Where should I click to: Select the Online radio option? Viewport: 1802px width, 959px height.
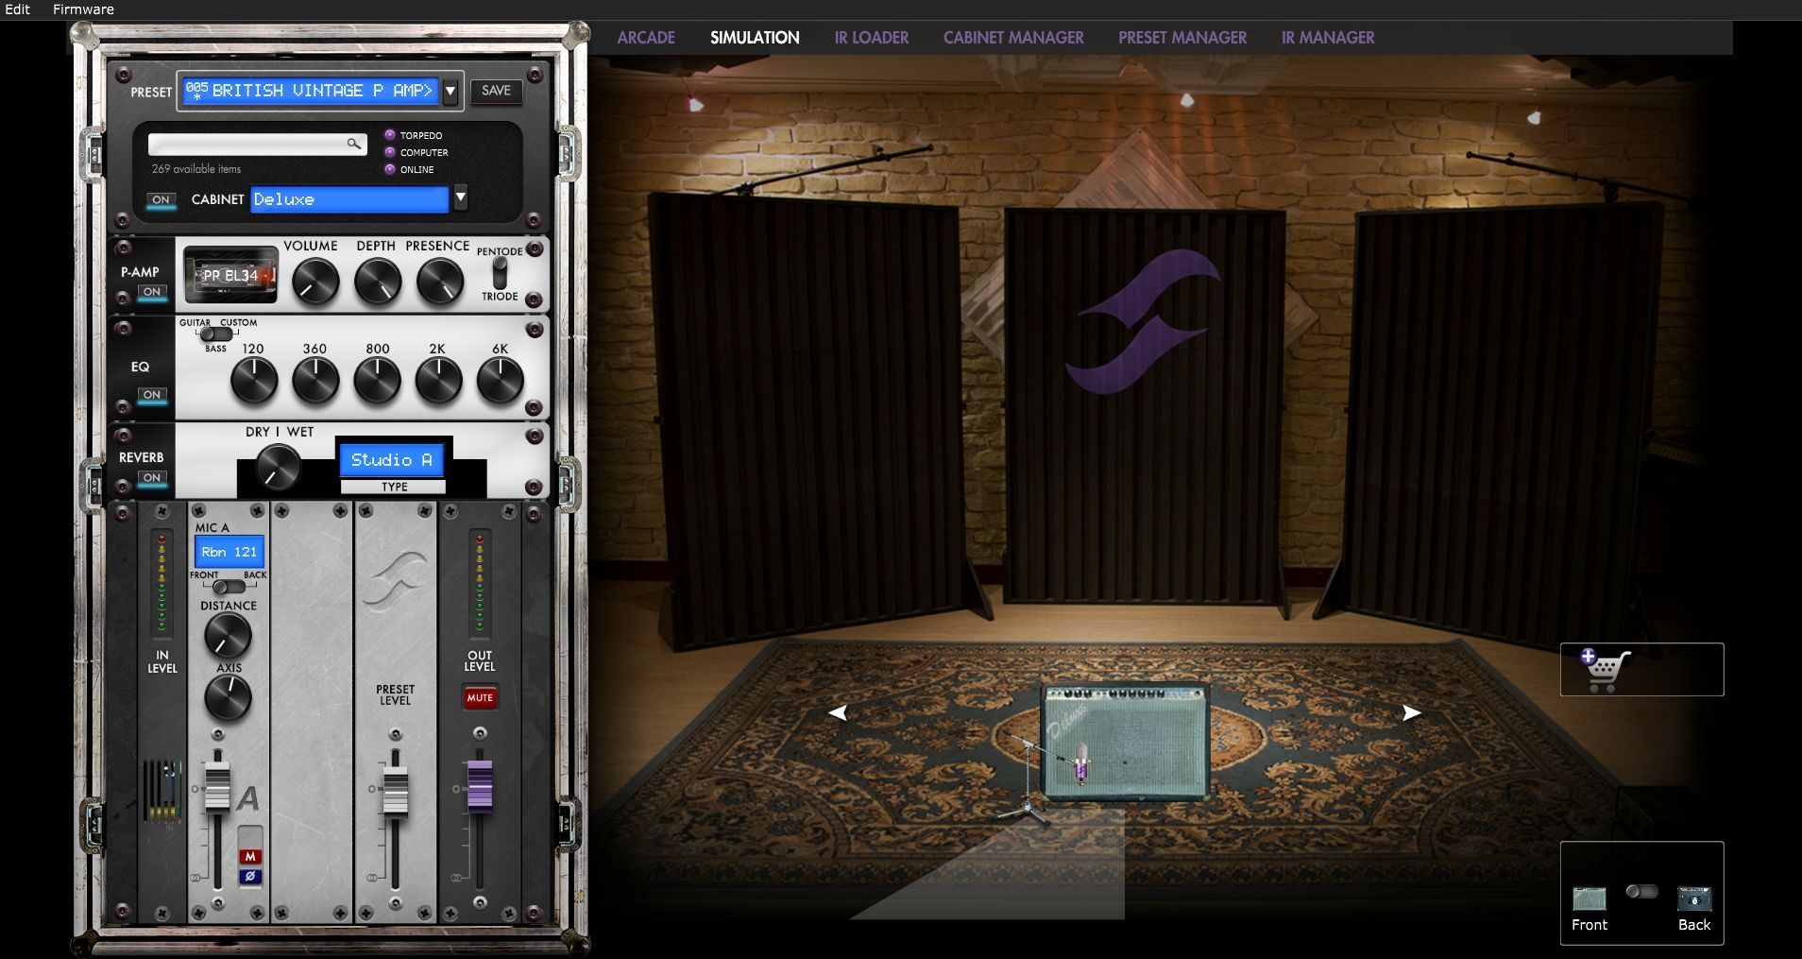click(x=390, y=170)
